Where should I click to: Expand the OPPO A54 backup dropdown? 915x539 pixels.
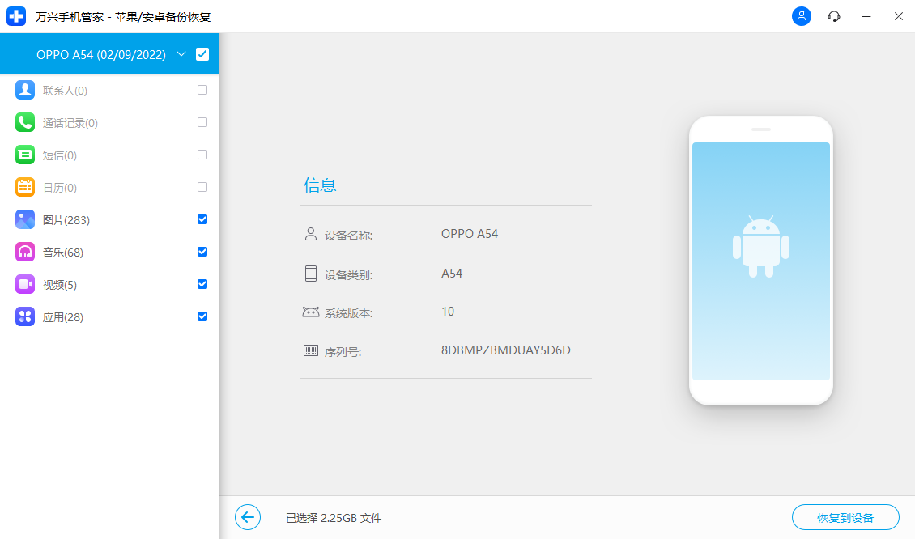coord(181,53)
